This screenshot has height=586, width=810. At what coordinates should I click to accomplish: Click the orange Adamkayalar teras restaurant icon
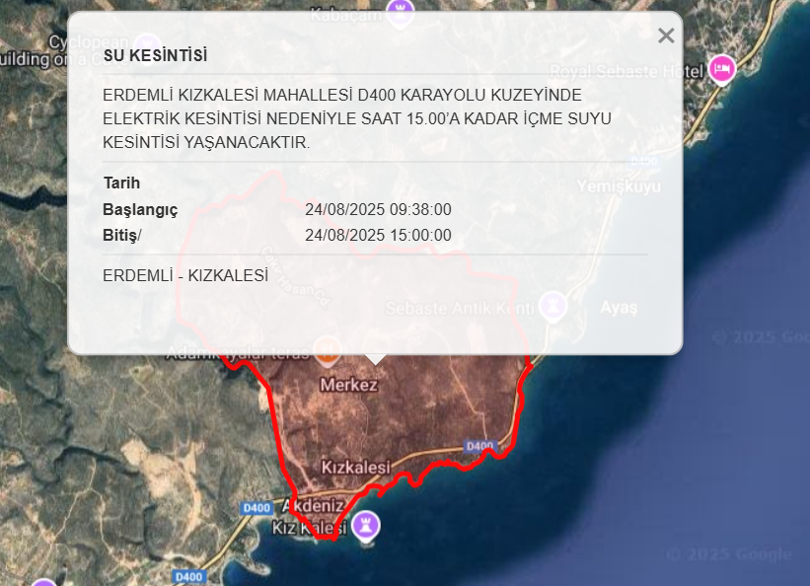(327, 348)
